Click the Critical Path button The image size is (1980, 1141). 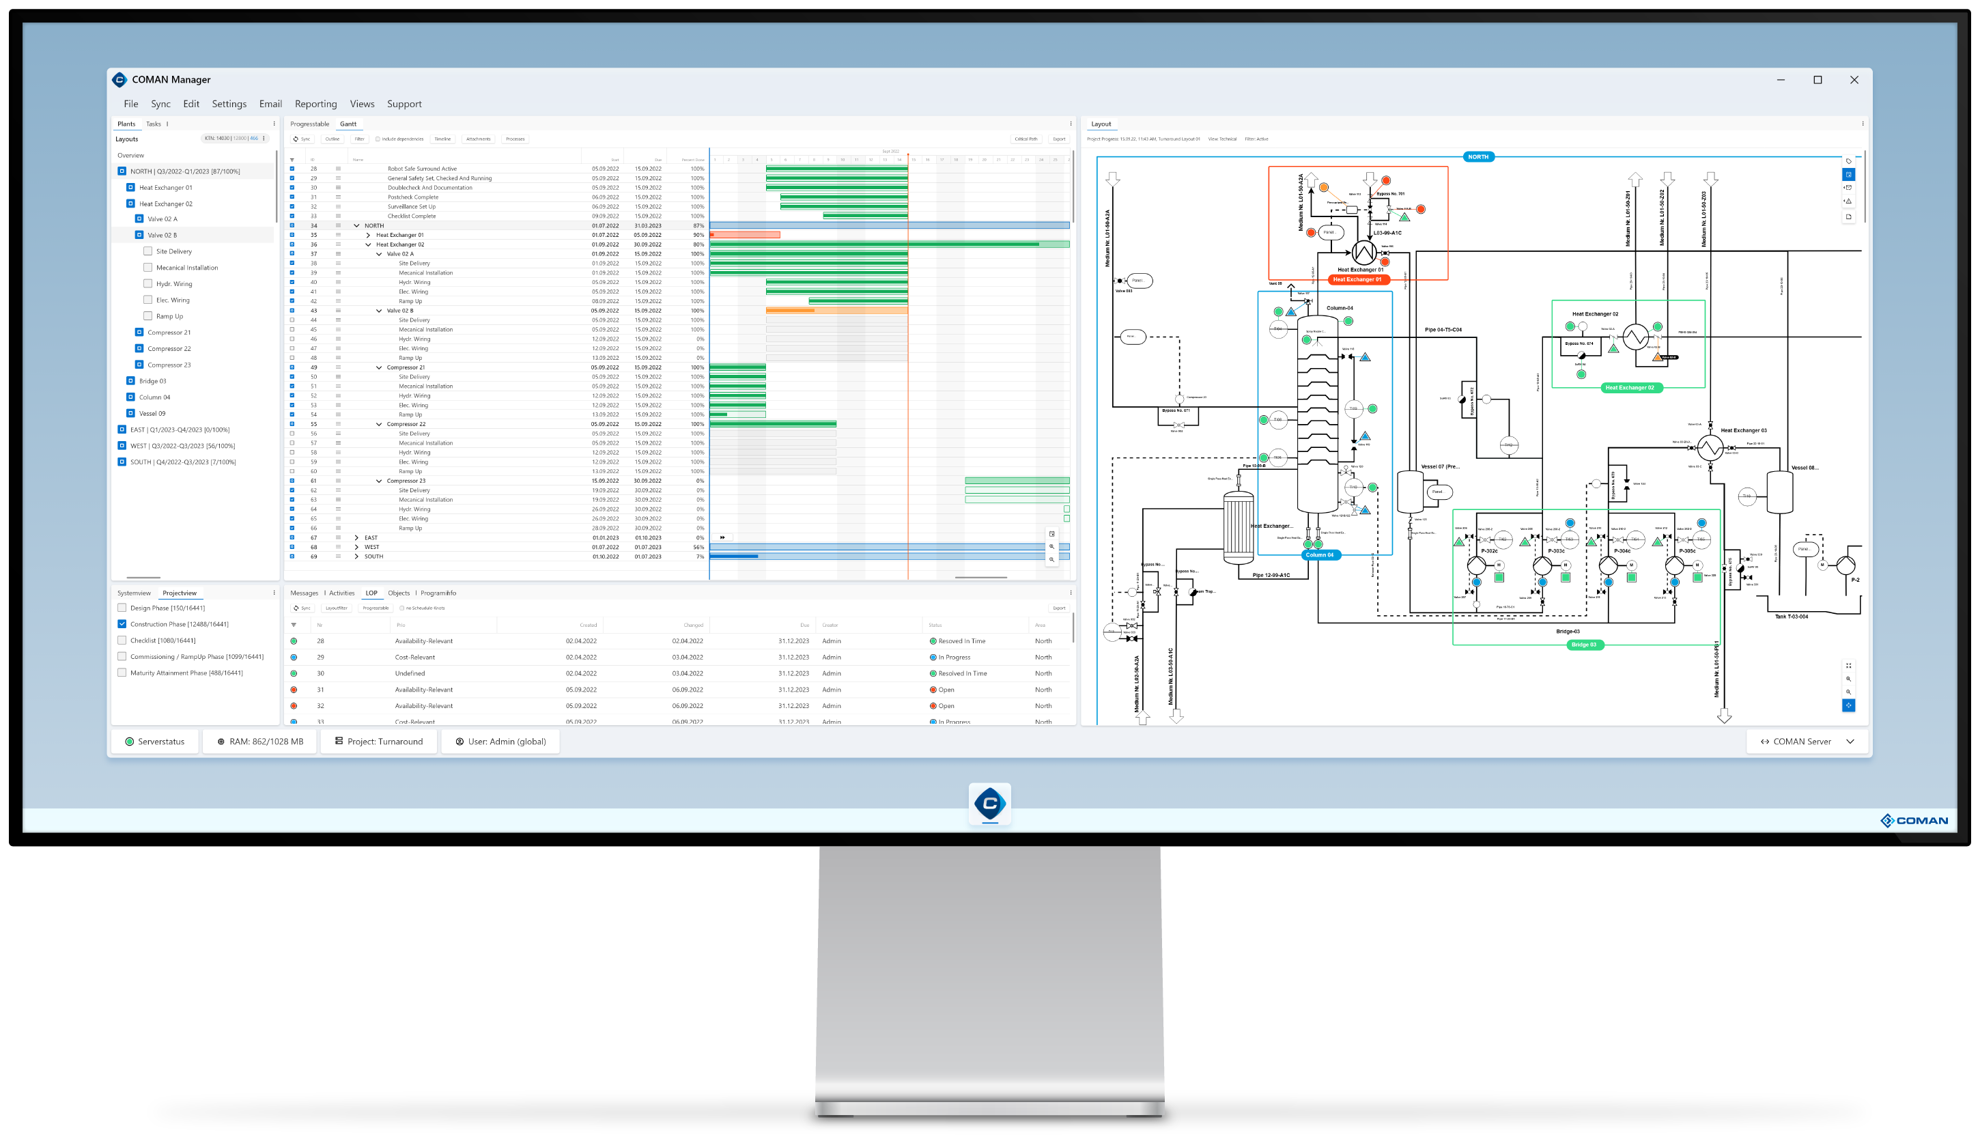[x=1026, y=139]
